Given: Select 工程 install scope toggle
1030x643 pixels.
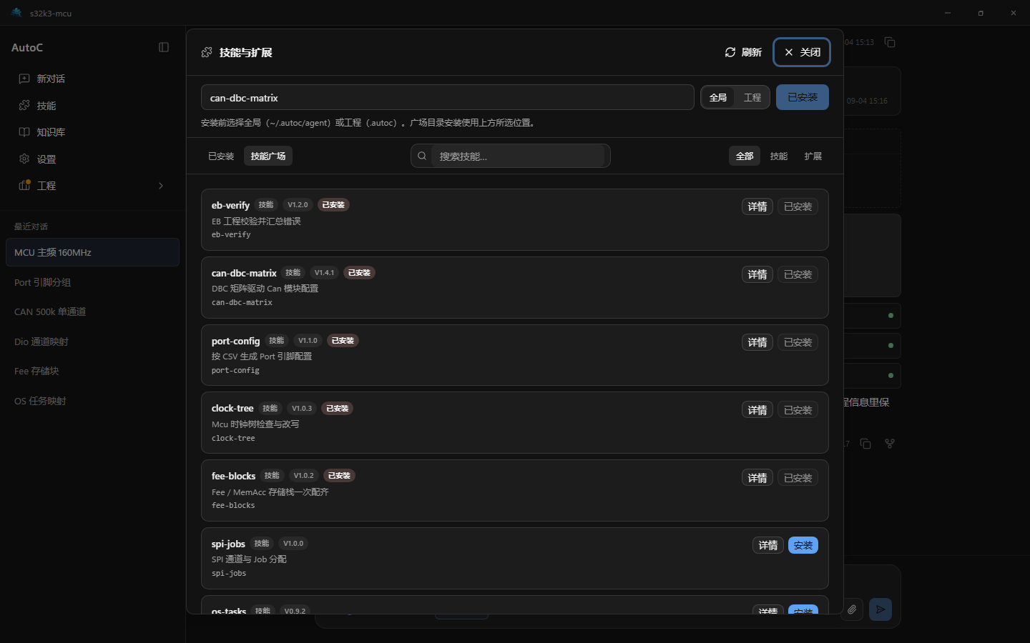Looking at the screenshot, I should point(752,97).
